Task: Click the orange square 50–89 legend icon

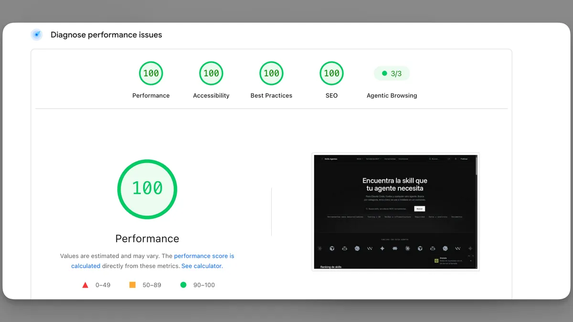Action: [132, 285]
